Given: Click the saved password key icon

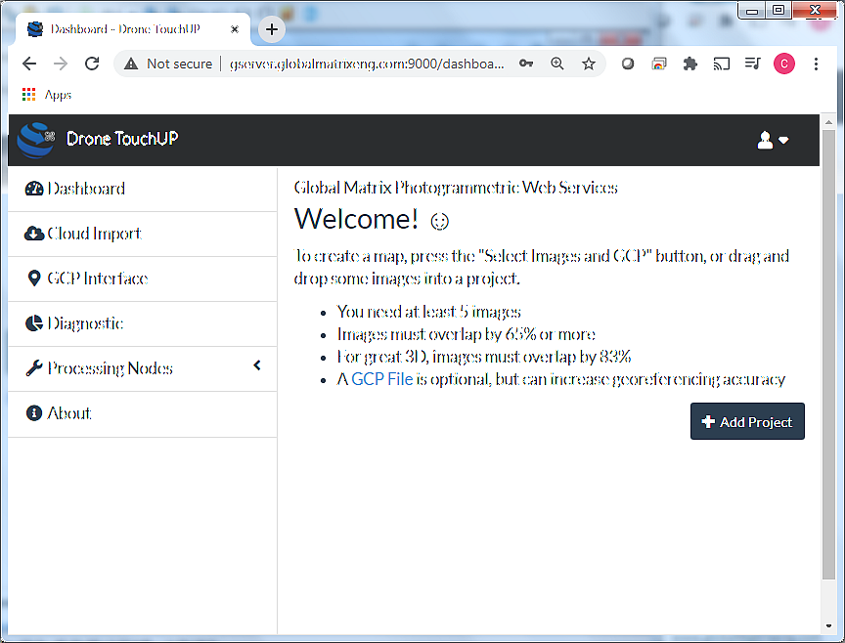Looking at the screenshot, I should point(526,64).
